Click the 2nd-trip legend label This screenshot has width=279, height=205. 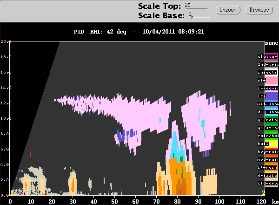click(268, 65)
